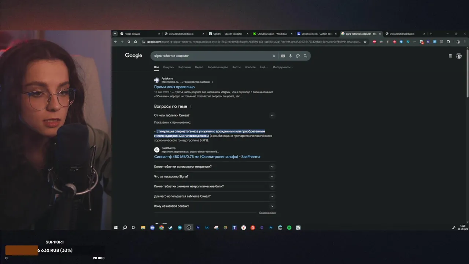Go back in the browser
Viewport: 469px width, 264px height.
(115, 42)
